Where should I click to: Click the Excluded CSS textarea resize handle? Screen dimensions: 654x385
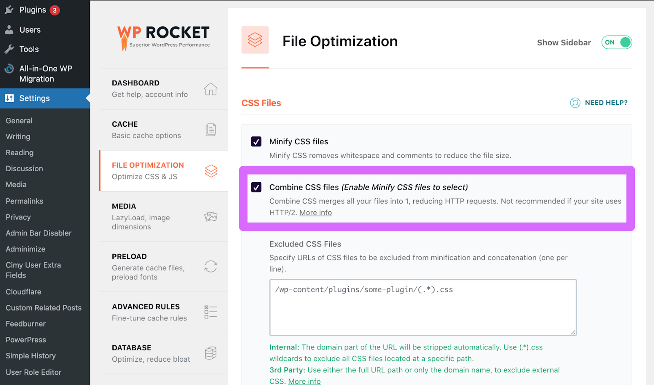[x=573, y=332]
